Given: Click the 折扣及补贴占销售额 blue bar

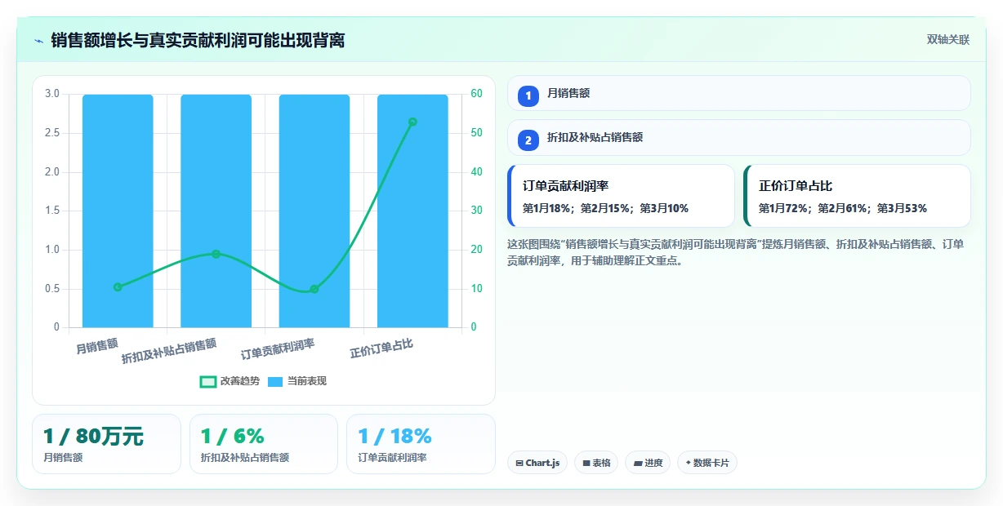Looking at the screenshot, I should coord(216,211).
